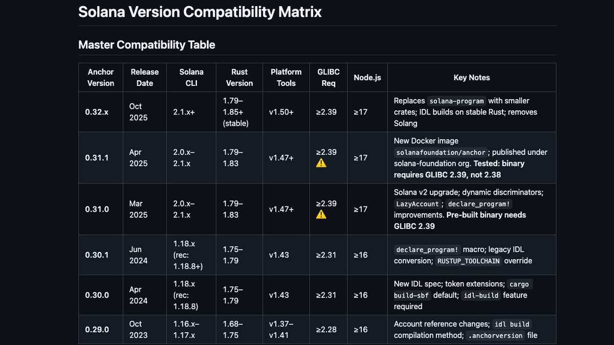This screenshot has height=345, width=614.
Task: Click the Master Compatibility Table heading
Action: click(147, 45)
